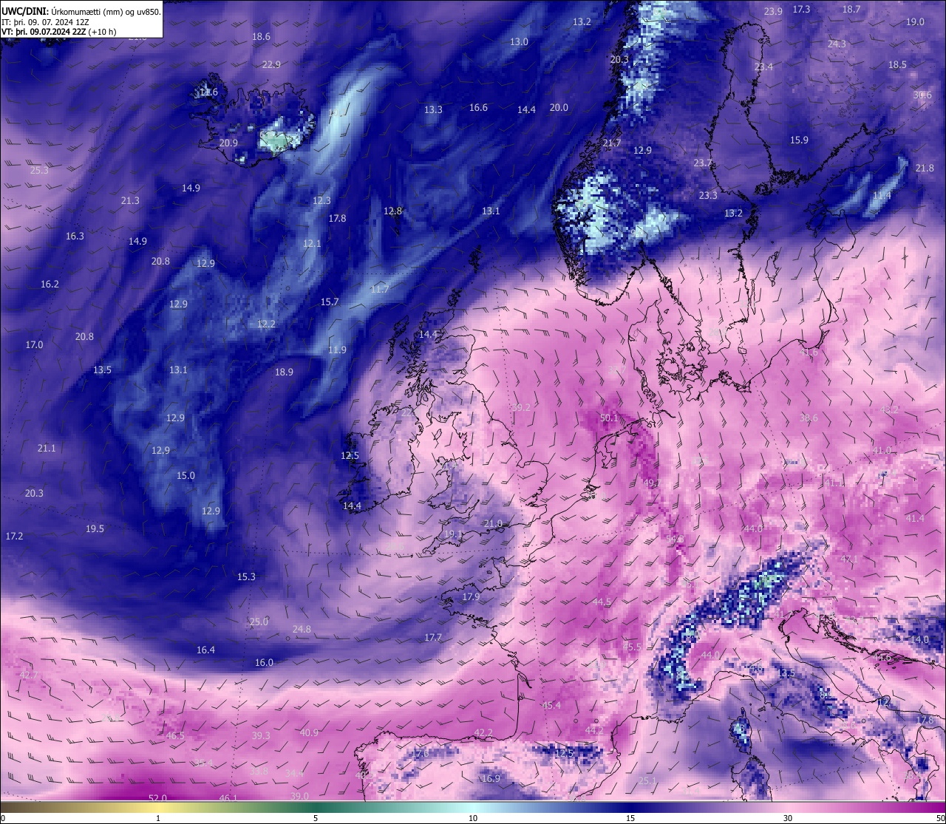
Task: Click the 23.3 value label
Action: click(x=708, y=196)
